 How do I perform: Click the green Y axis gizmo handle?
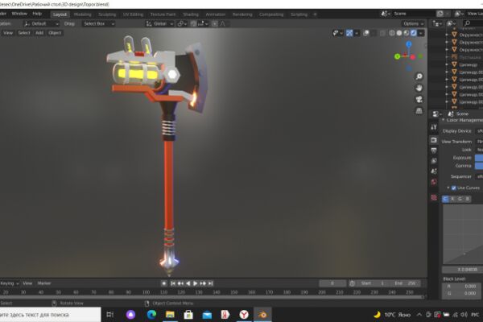pyautogui.click(x=398, y=56)
